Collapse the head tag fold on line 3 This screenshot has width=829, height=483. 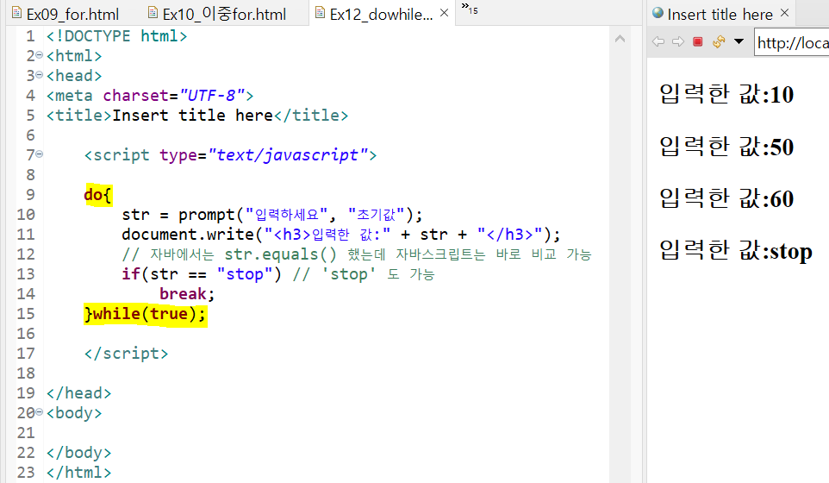point(39,75)
